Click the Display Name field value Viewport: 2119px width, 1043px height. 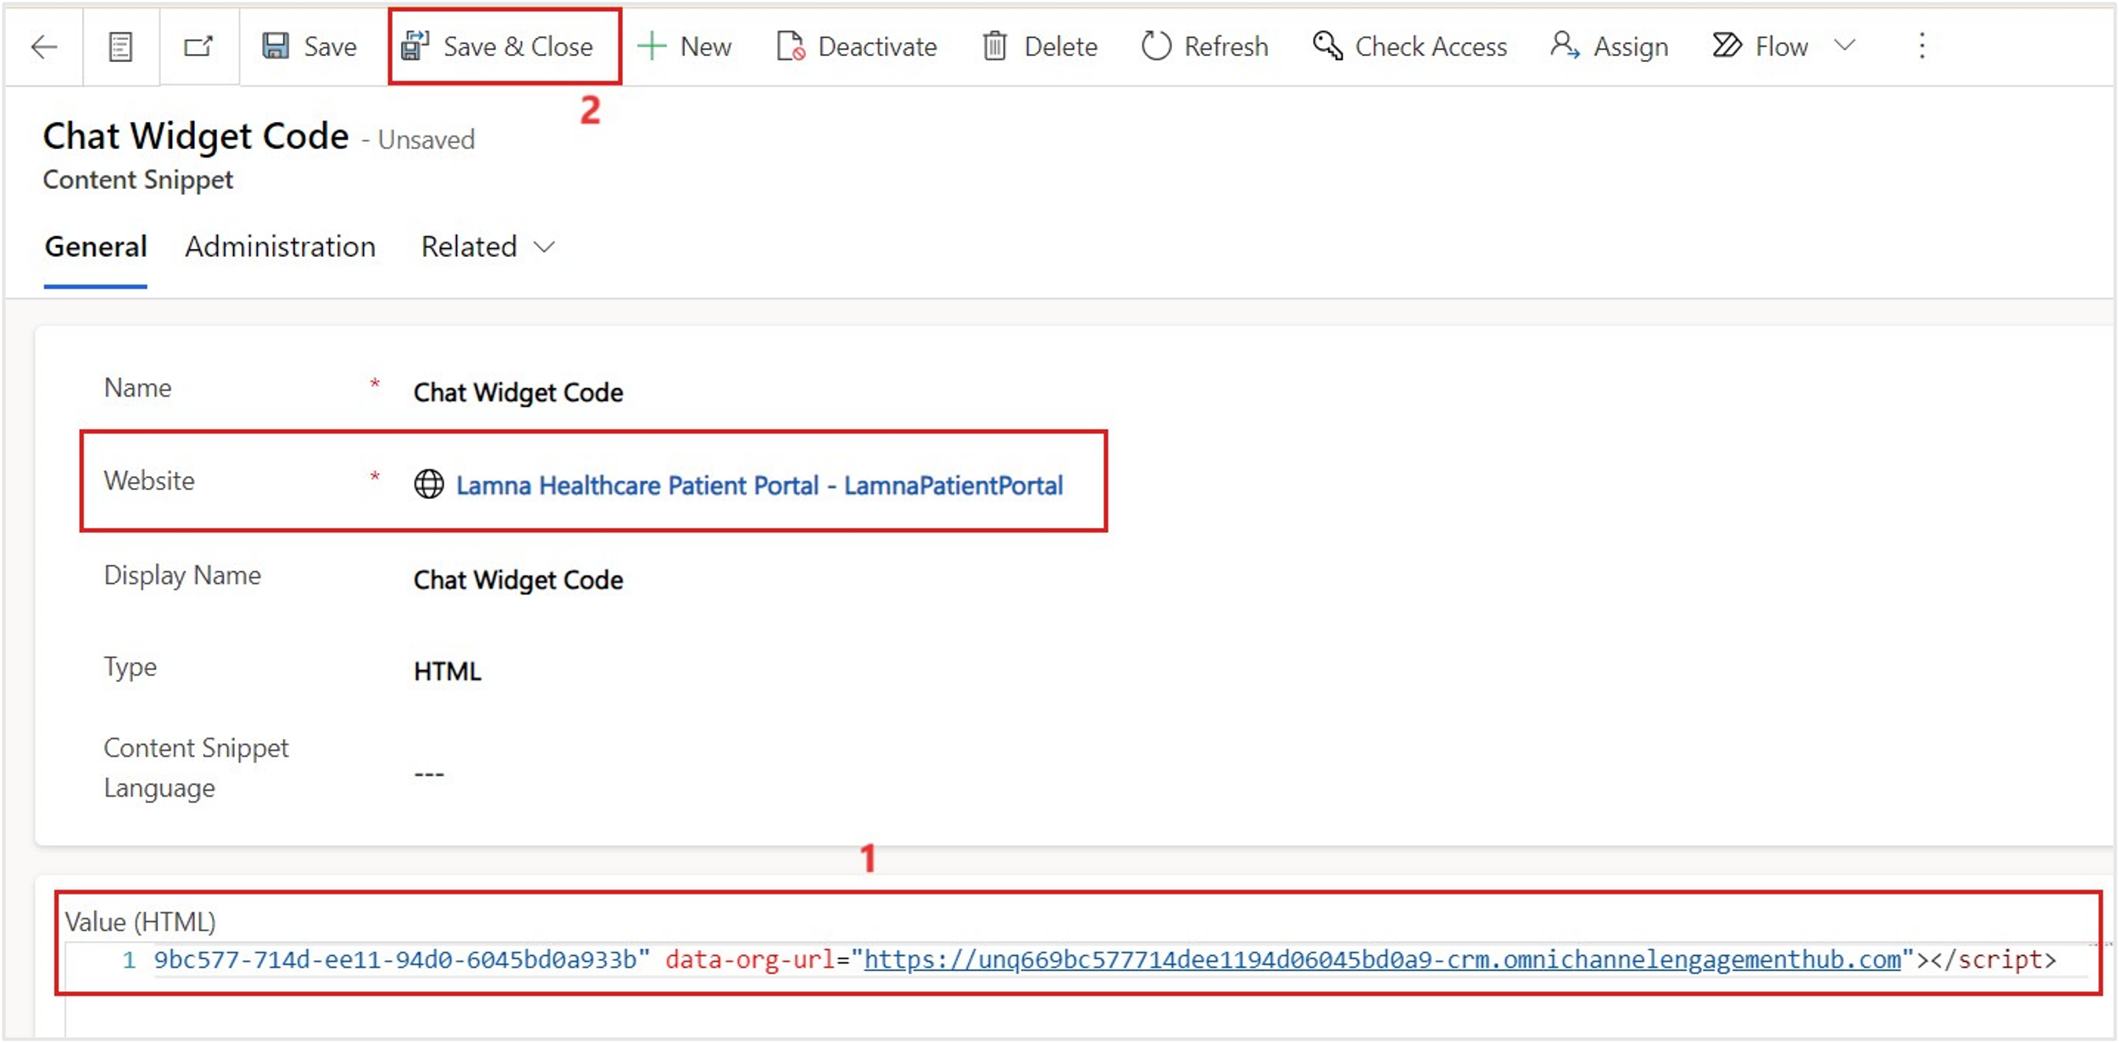(x=519, y=580)
